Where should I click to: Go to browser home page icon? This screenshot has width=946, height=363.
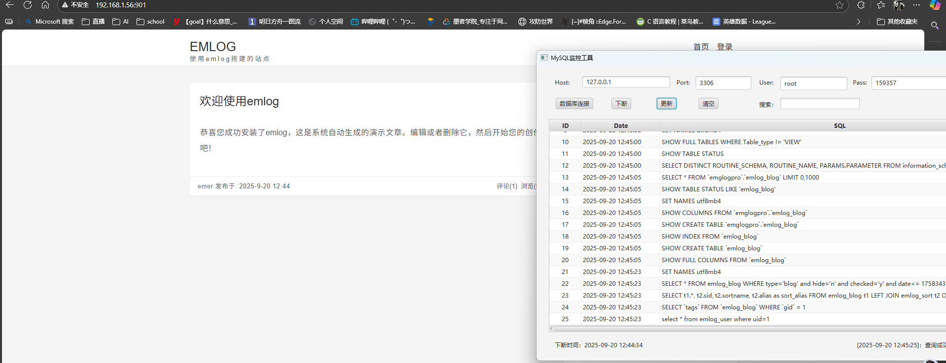(x=45, y=5)
